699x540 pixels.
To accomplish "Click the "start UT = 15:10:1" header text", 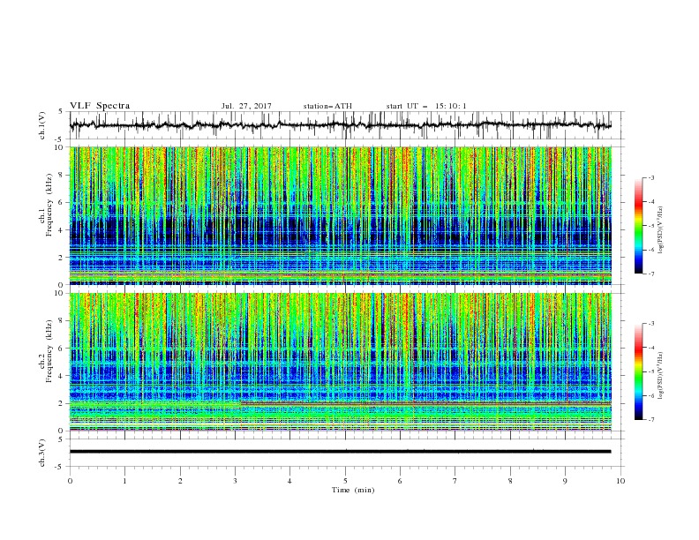I will tap(426, 106).
